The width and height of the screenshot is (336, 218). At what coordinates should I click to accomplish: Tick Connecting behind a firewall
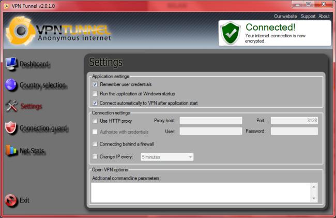(x=95, y=144)
